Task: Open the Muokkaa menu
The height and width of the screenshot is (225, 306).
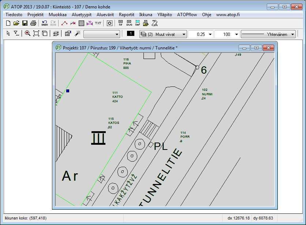Action: [x=57, y=15]
